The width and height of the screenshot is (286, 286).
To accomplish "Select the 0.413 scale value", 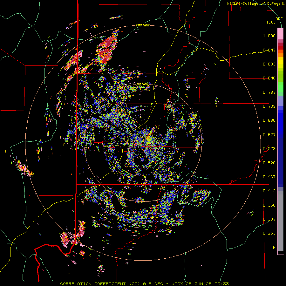I will [269, 191].
